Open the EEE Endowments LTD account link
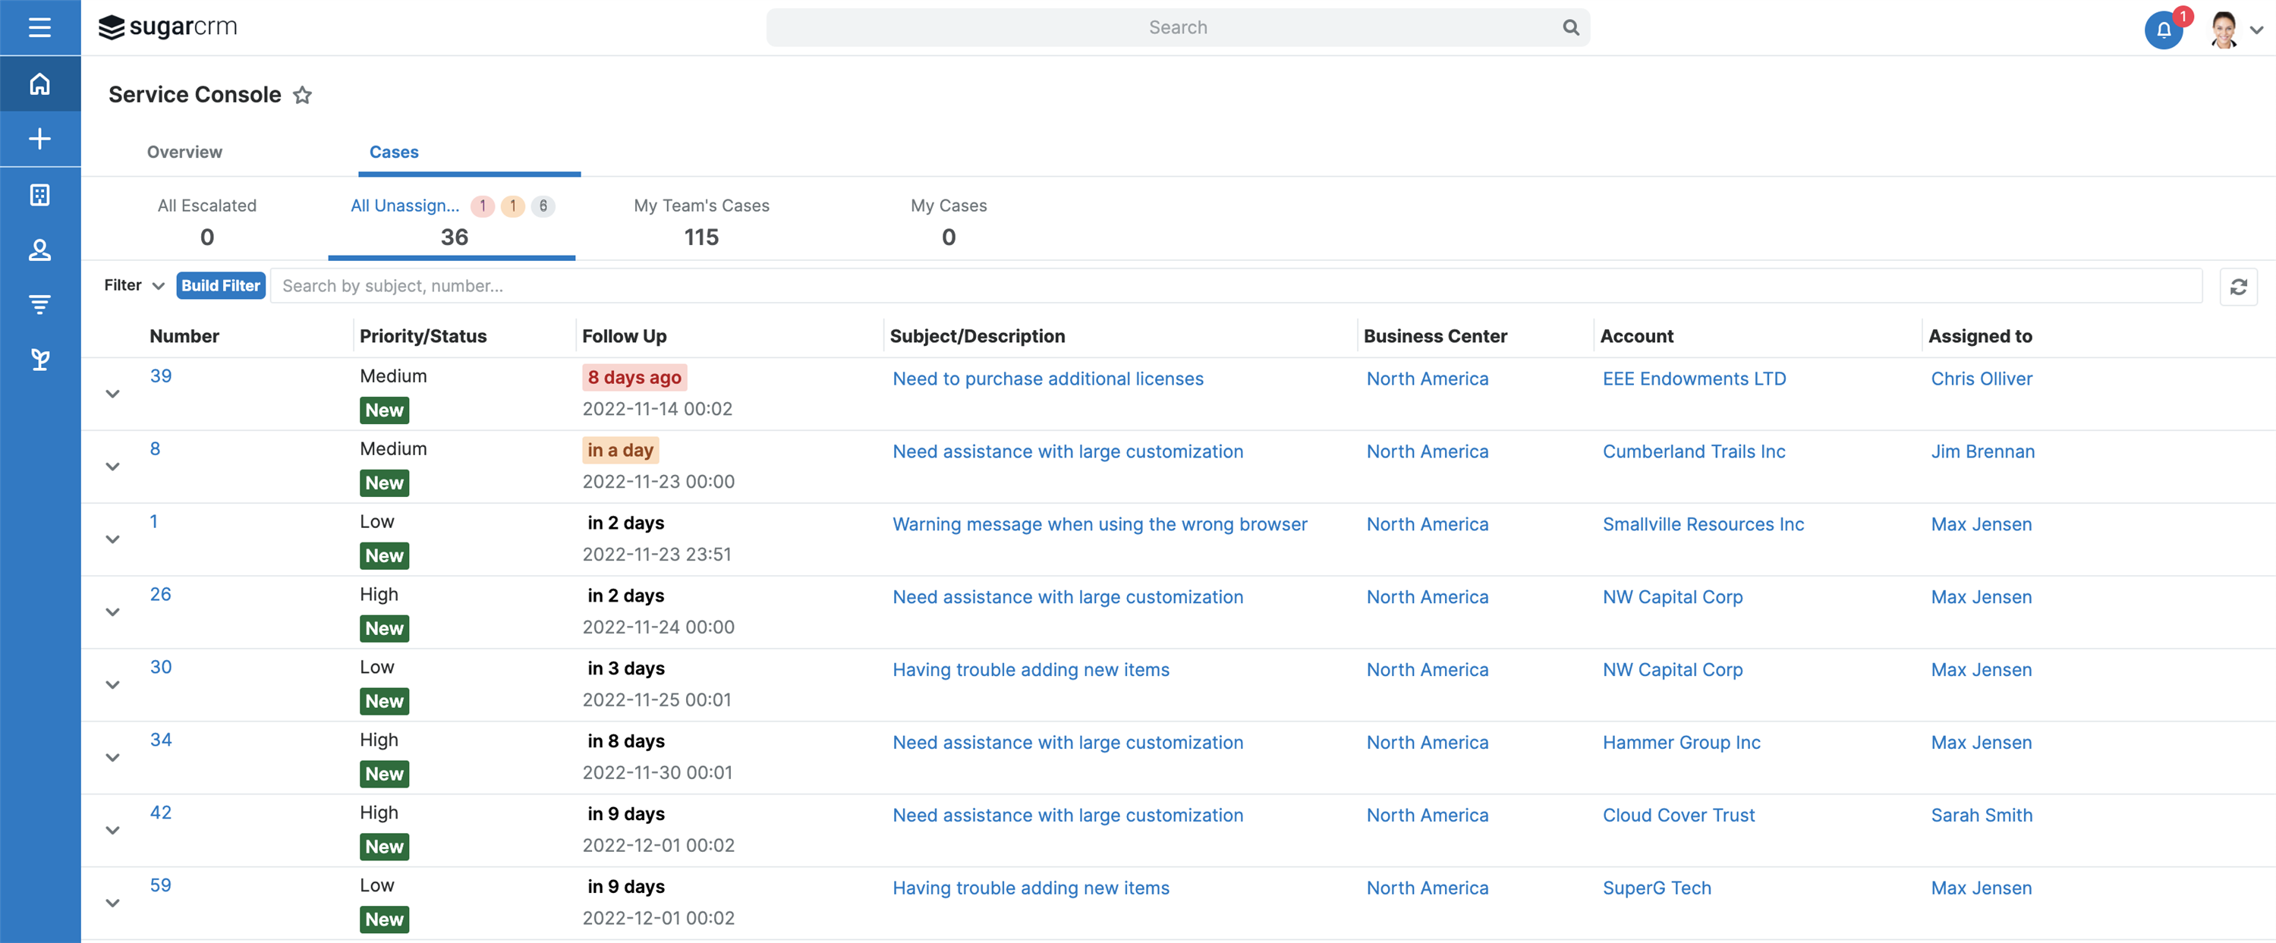The width and height of the screenshot is (2276, 943). click(1694, 379)
